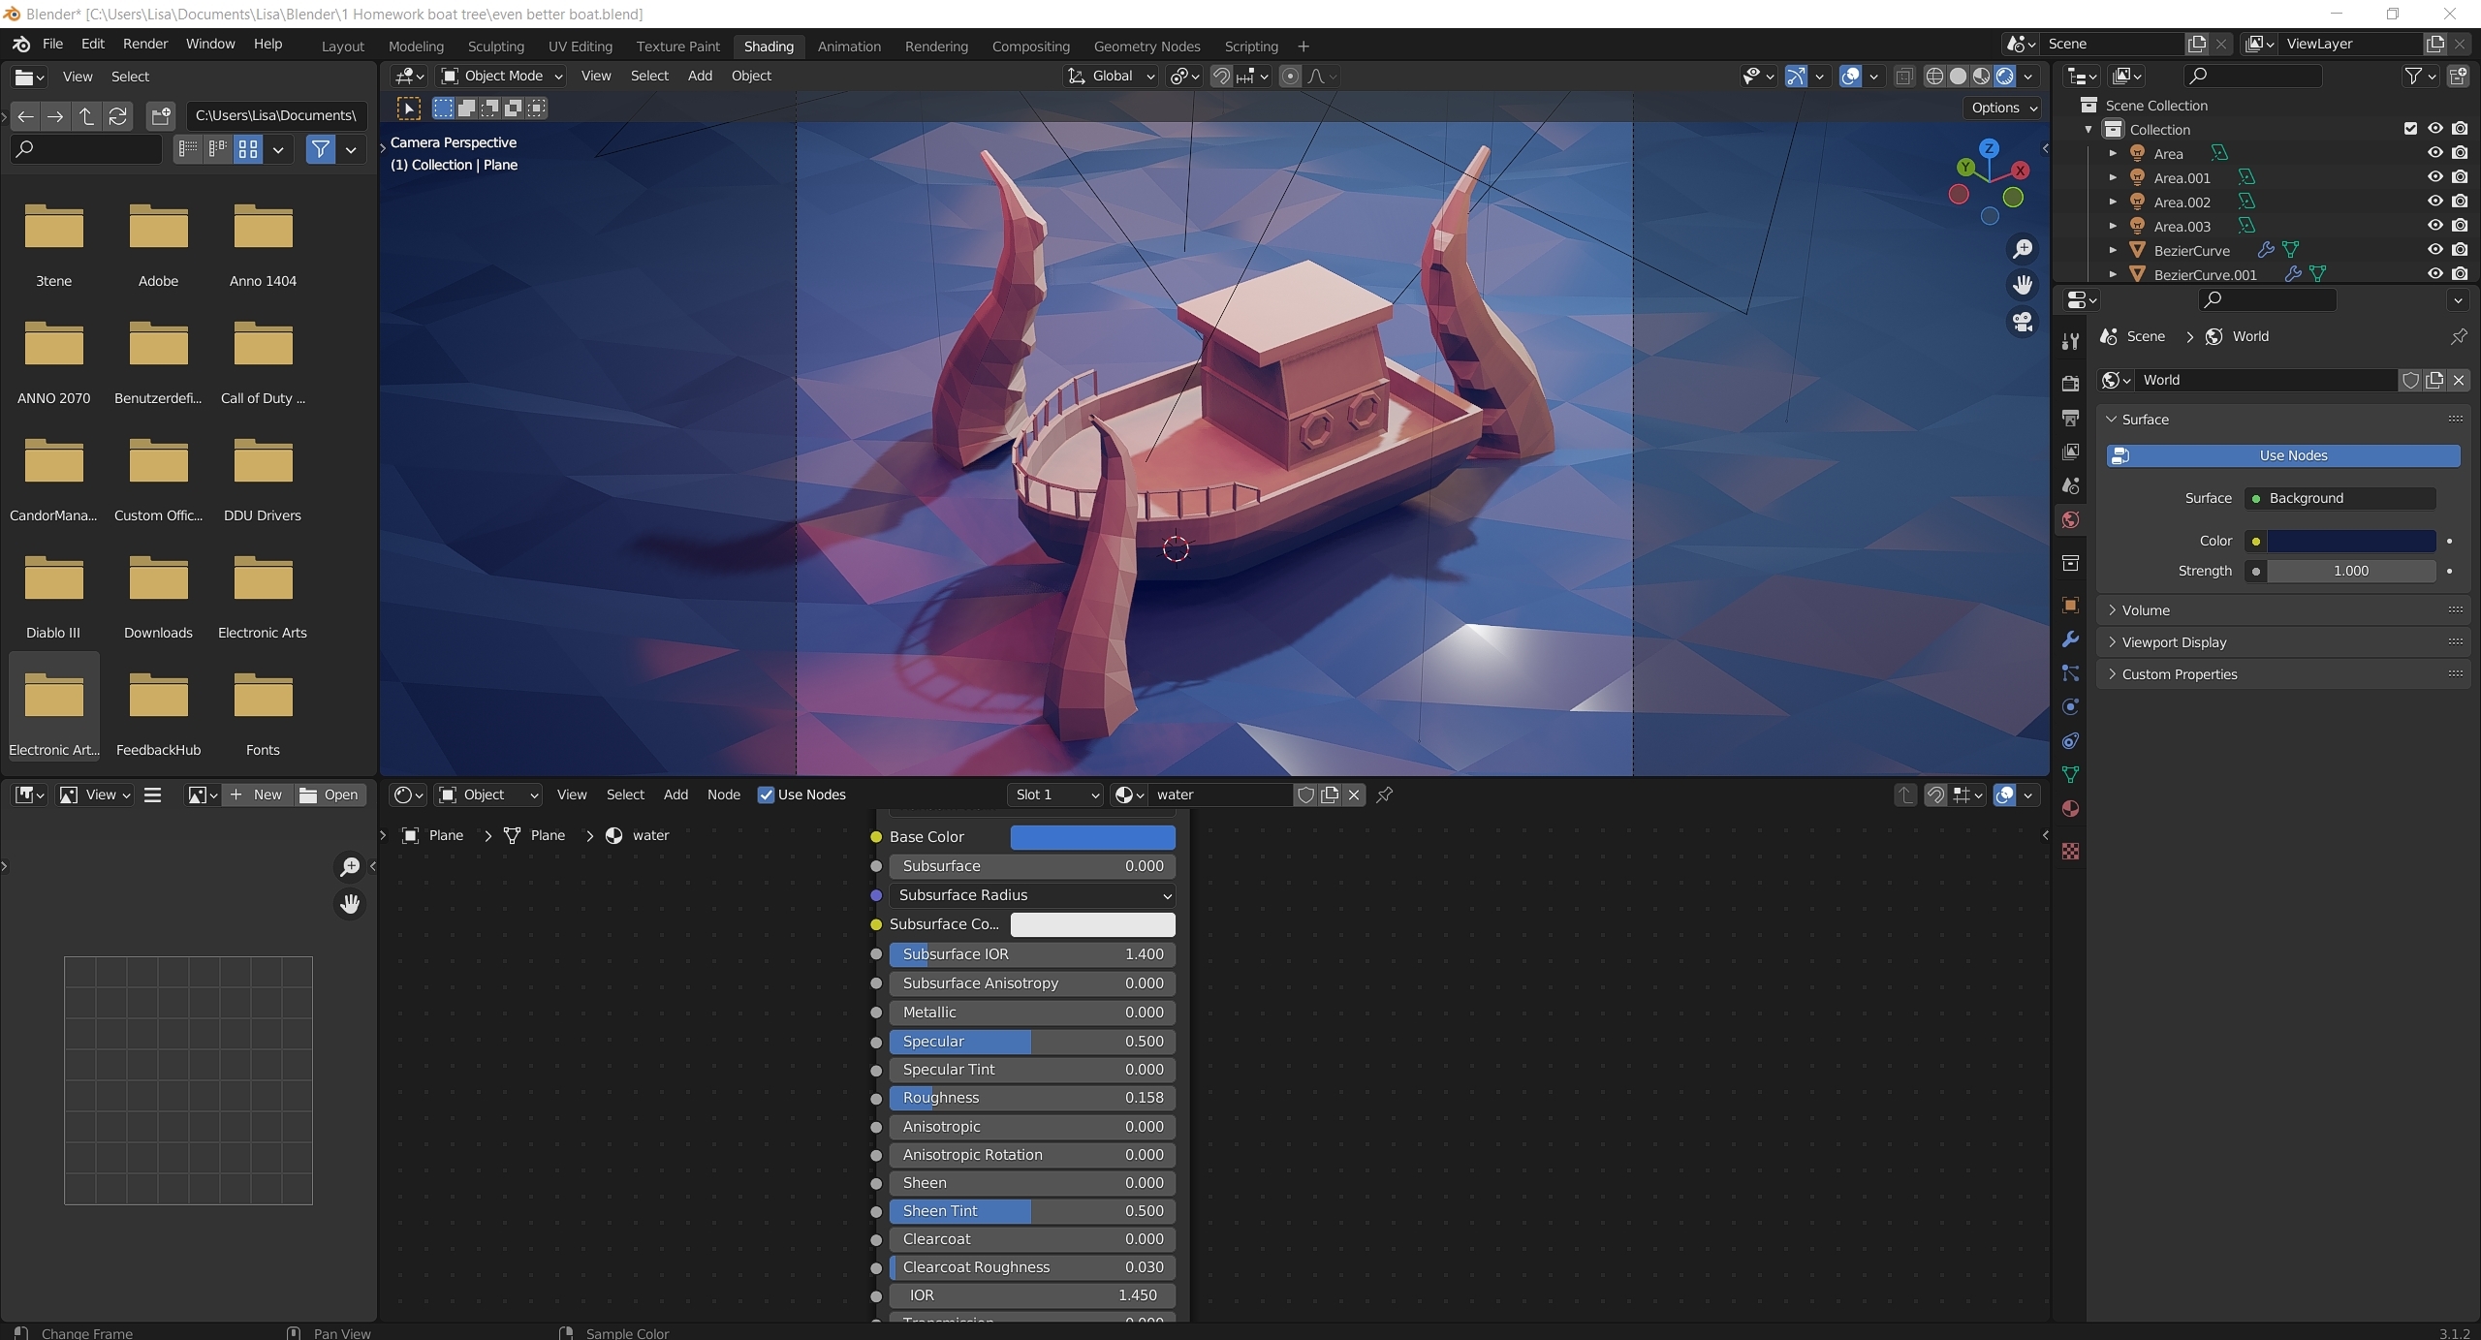Open World properties tab icon
This screenshot has width=2481, height=1340.
2070,520
